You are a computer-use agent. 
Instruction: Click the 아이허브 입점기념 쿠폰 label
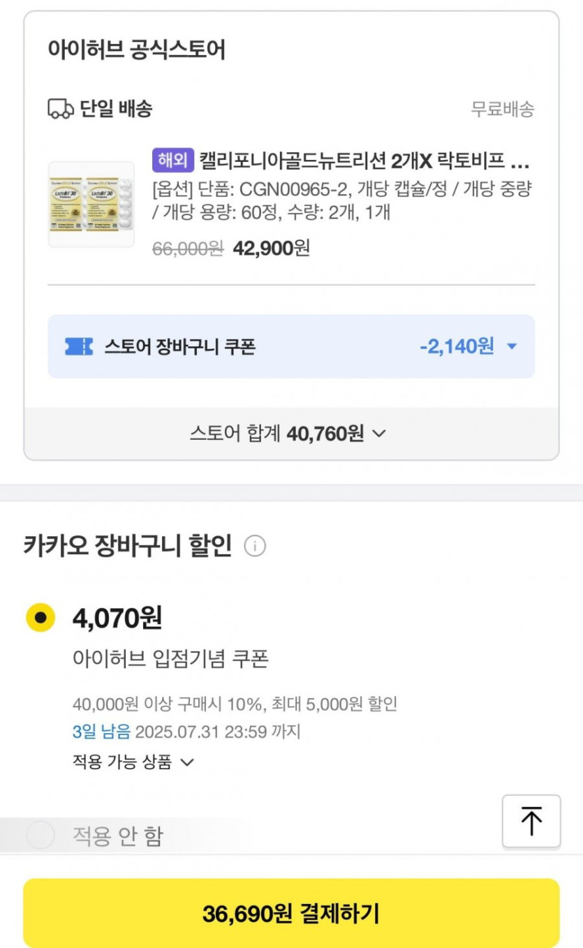(x=170, y=658)
